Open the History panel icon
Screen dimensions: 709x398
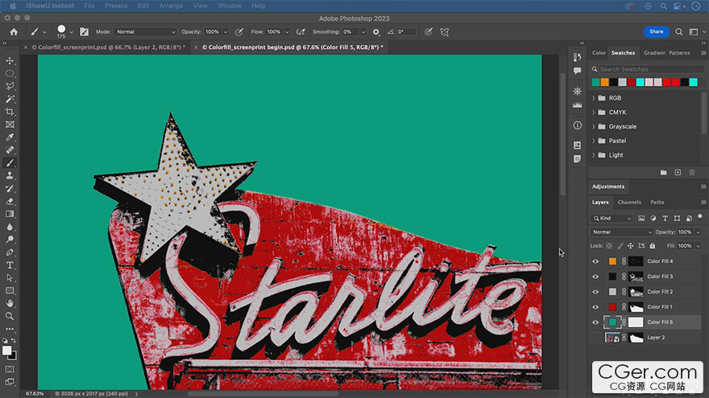click(x=577, y=57)
